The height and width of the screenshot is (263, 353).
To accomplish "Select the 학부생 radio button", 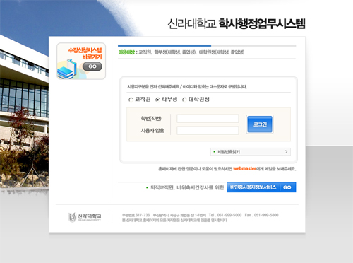I will pyautogui.click(x=157, y=100).
